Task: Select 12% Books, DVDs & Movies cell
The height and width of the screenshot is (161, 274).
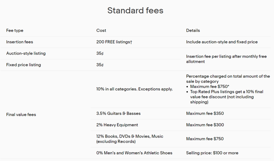Action: (130, 139)
